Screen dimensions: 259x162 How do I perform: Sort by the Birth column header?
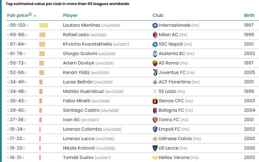[x=249, y=15]
